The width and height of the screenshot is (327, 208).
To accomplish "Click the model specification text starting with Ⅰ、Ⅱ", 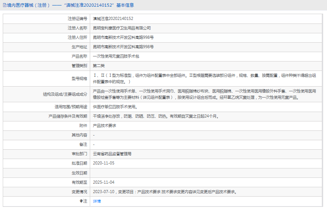I will coord(204,79).
